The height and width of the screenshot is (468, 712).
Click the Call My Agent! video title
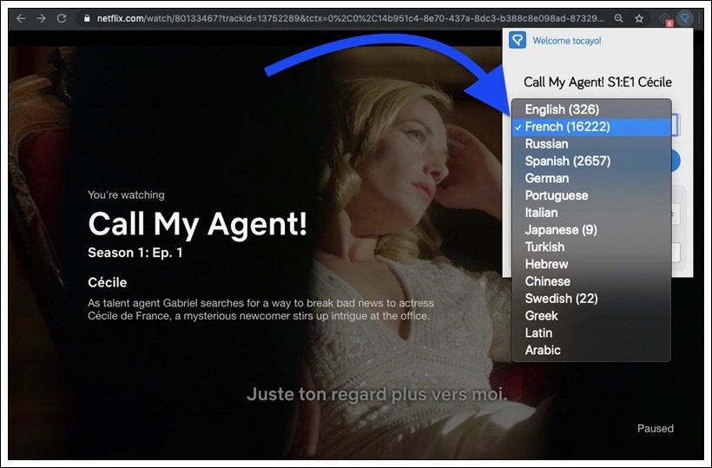(x=197, y=224)
